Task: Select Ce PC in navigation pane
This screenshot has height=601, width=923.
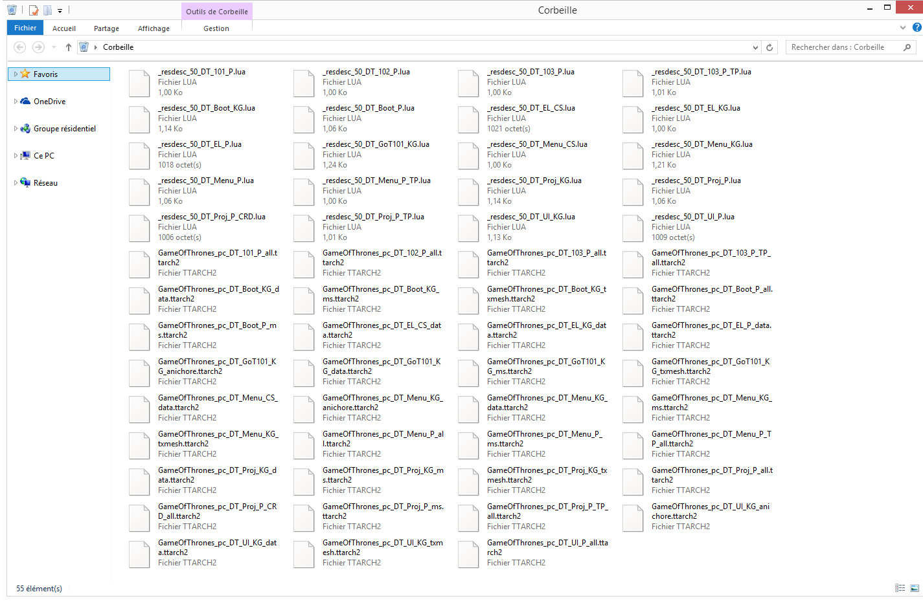Action: pos(43,156)
